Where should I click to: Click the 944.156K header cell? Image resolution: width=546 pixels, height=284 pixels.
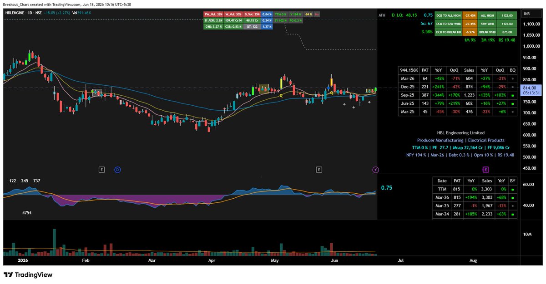pos(409,70)
